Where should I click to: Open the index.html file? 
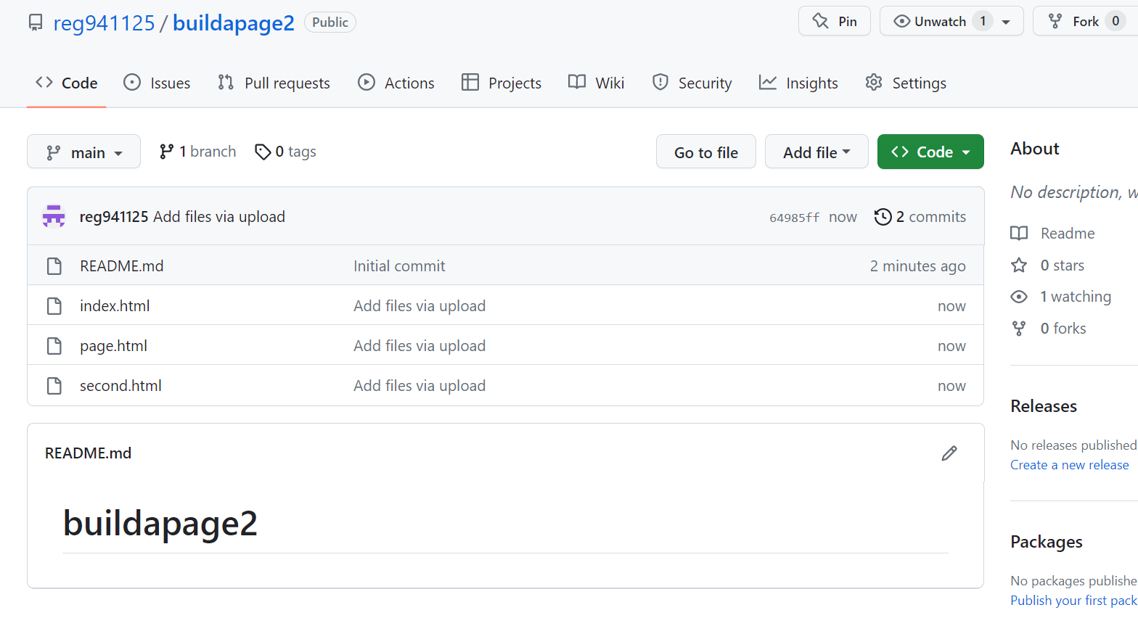coord(115,306)
